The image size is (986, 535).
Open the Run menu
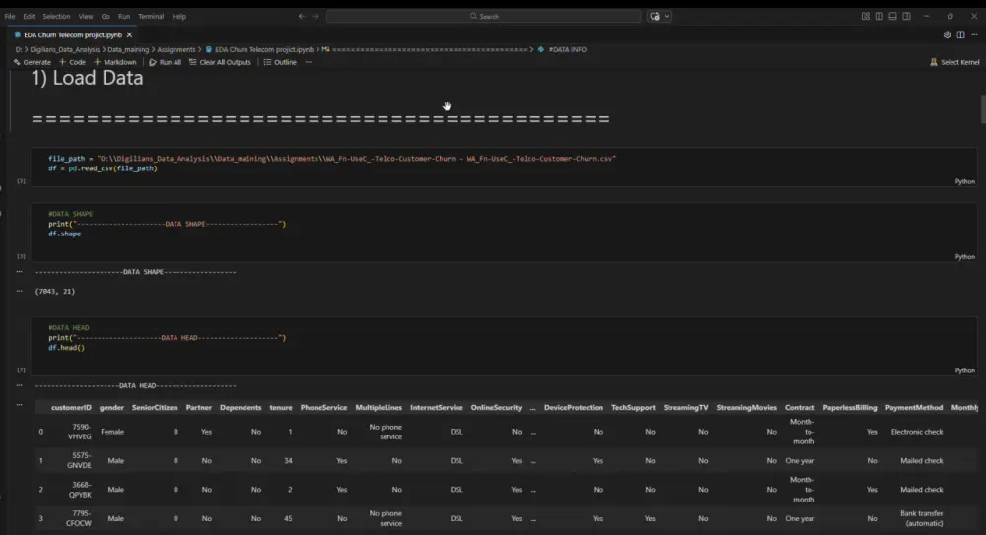click(x=124, y=17)
